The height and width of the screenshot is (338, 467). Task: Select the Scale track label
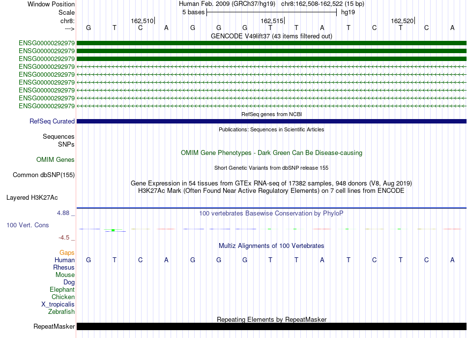coord(66,12)
